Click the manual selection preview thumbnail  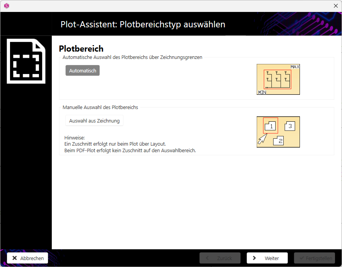[x=278, y=132]
